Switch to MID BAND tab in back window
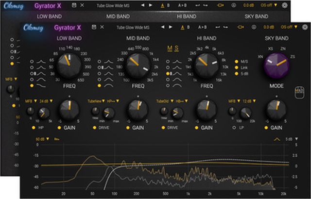Image resolution: width=311 pixels, height=199 pixels. tap(118, 16)
